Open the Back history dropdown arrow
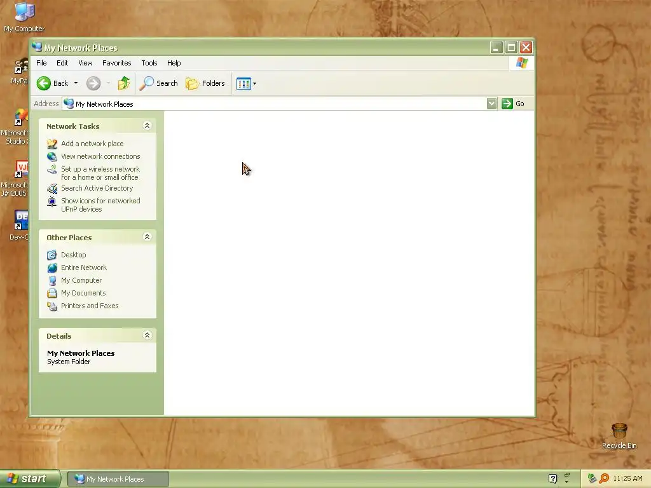 (x=76, y=83)
